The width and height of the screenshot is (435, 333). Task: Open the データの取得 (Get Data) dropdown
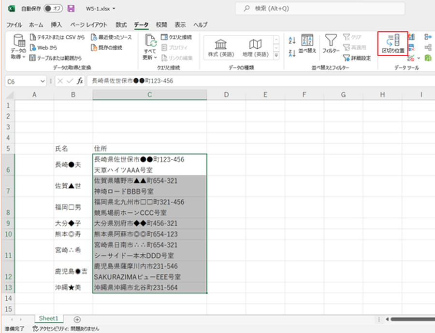click(x=18, y=47)
